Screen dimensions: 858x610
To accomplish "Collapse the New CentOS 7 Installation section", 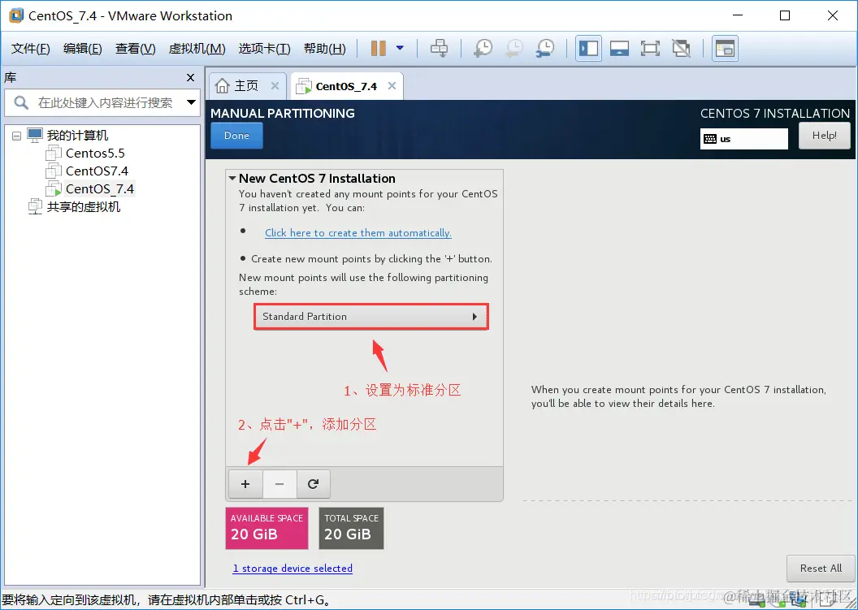I will tap(232, 179).
